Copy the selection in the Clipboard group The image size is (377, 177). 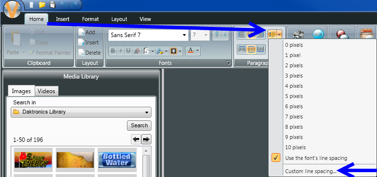(x=39, y=42)
